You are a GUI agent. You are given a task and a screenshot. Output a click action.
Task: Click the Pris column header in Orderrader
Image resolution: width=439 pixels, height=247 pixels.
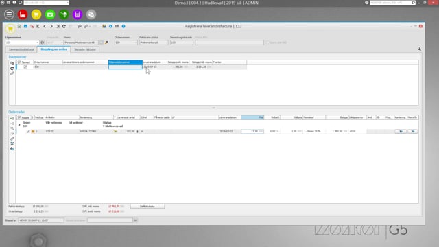point(252,117)
